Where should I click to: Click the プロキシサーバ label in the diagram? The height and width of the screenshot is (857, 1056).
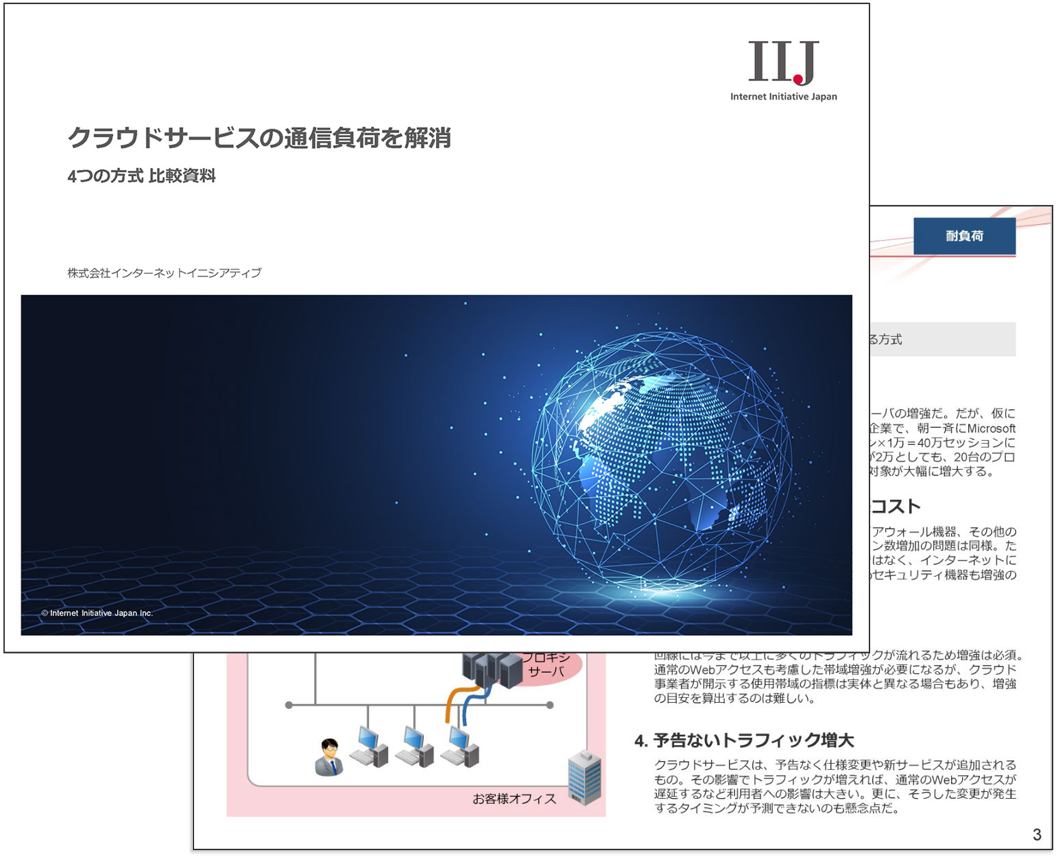(x=547, y=664)
